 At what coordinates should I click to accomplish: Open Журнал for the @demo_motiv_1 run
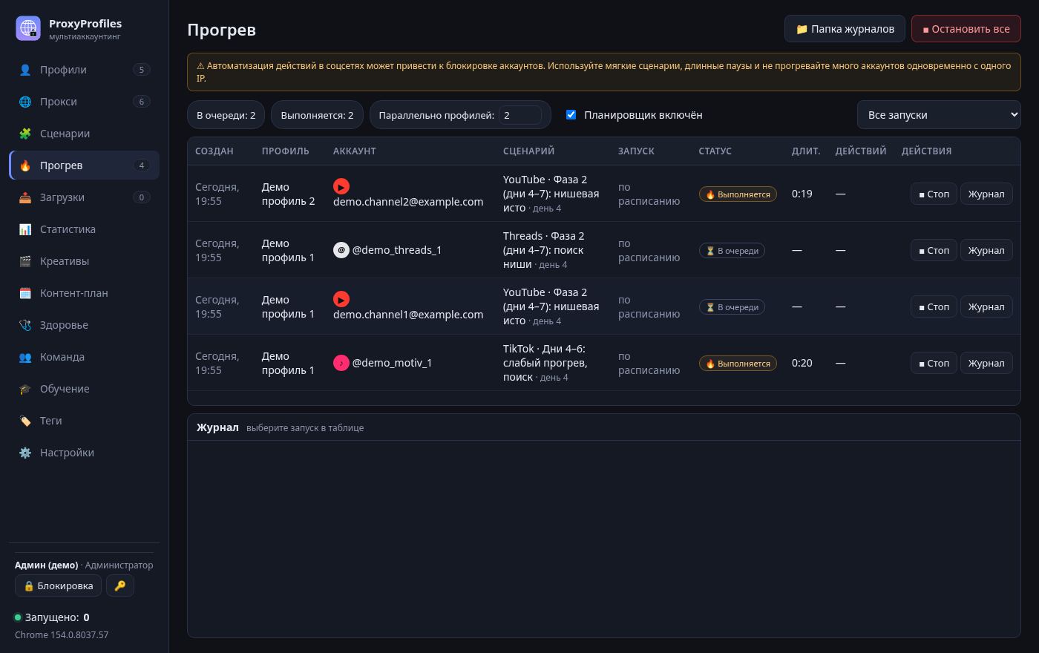coord(986,363)
